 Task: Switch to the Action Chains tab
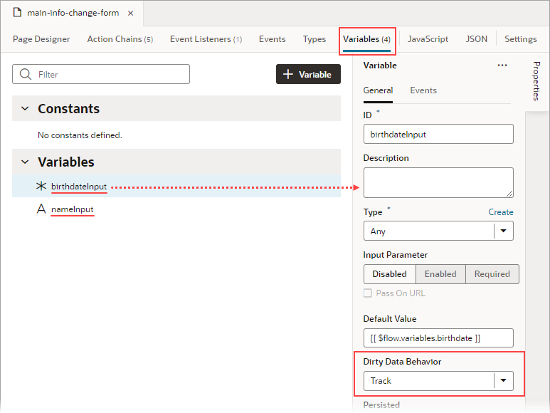(x=120, y=39)
